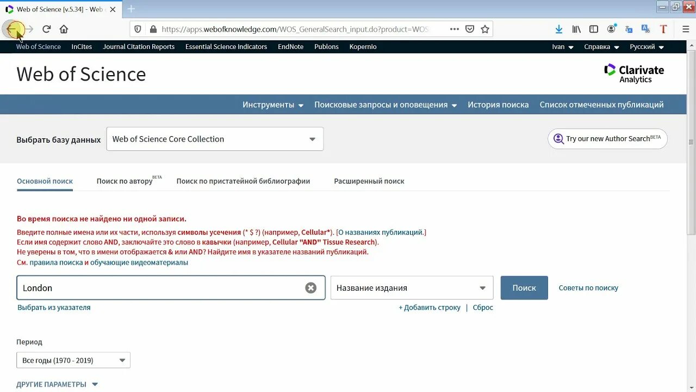Close the Web of Science tab

pyautogui.click(x=113, y=9)
